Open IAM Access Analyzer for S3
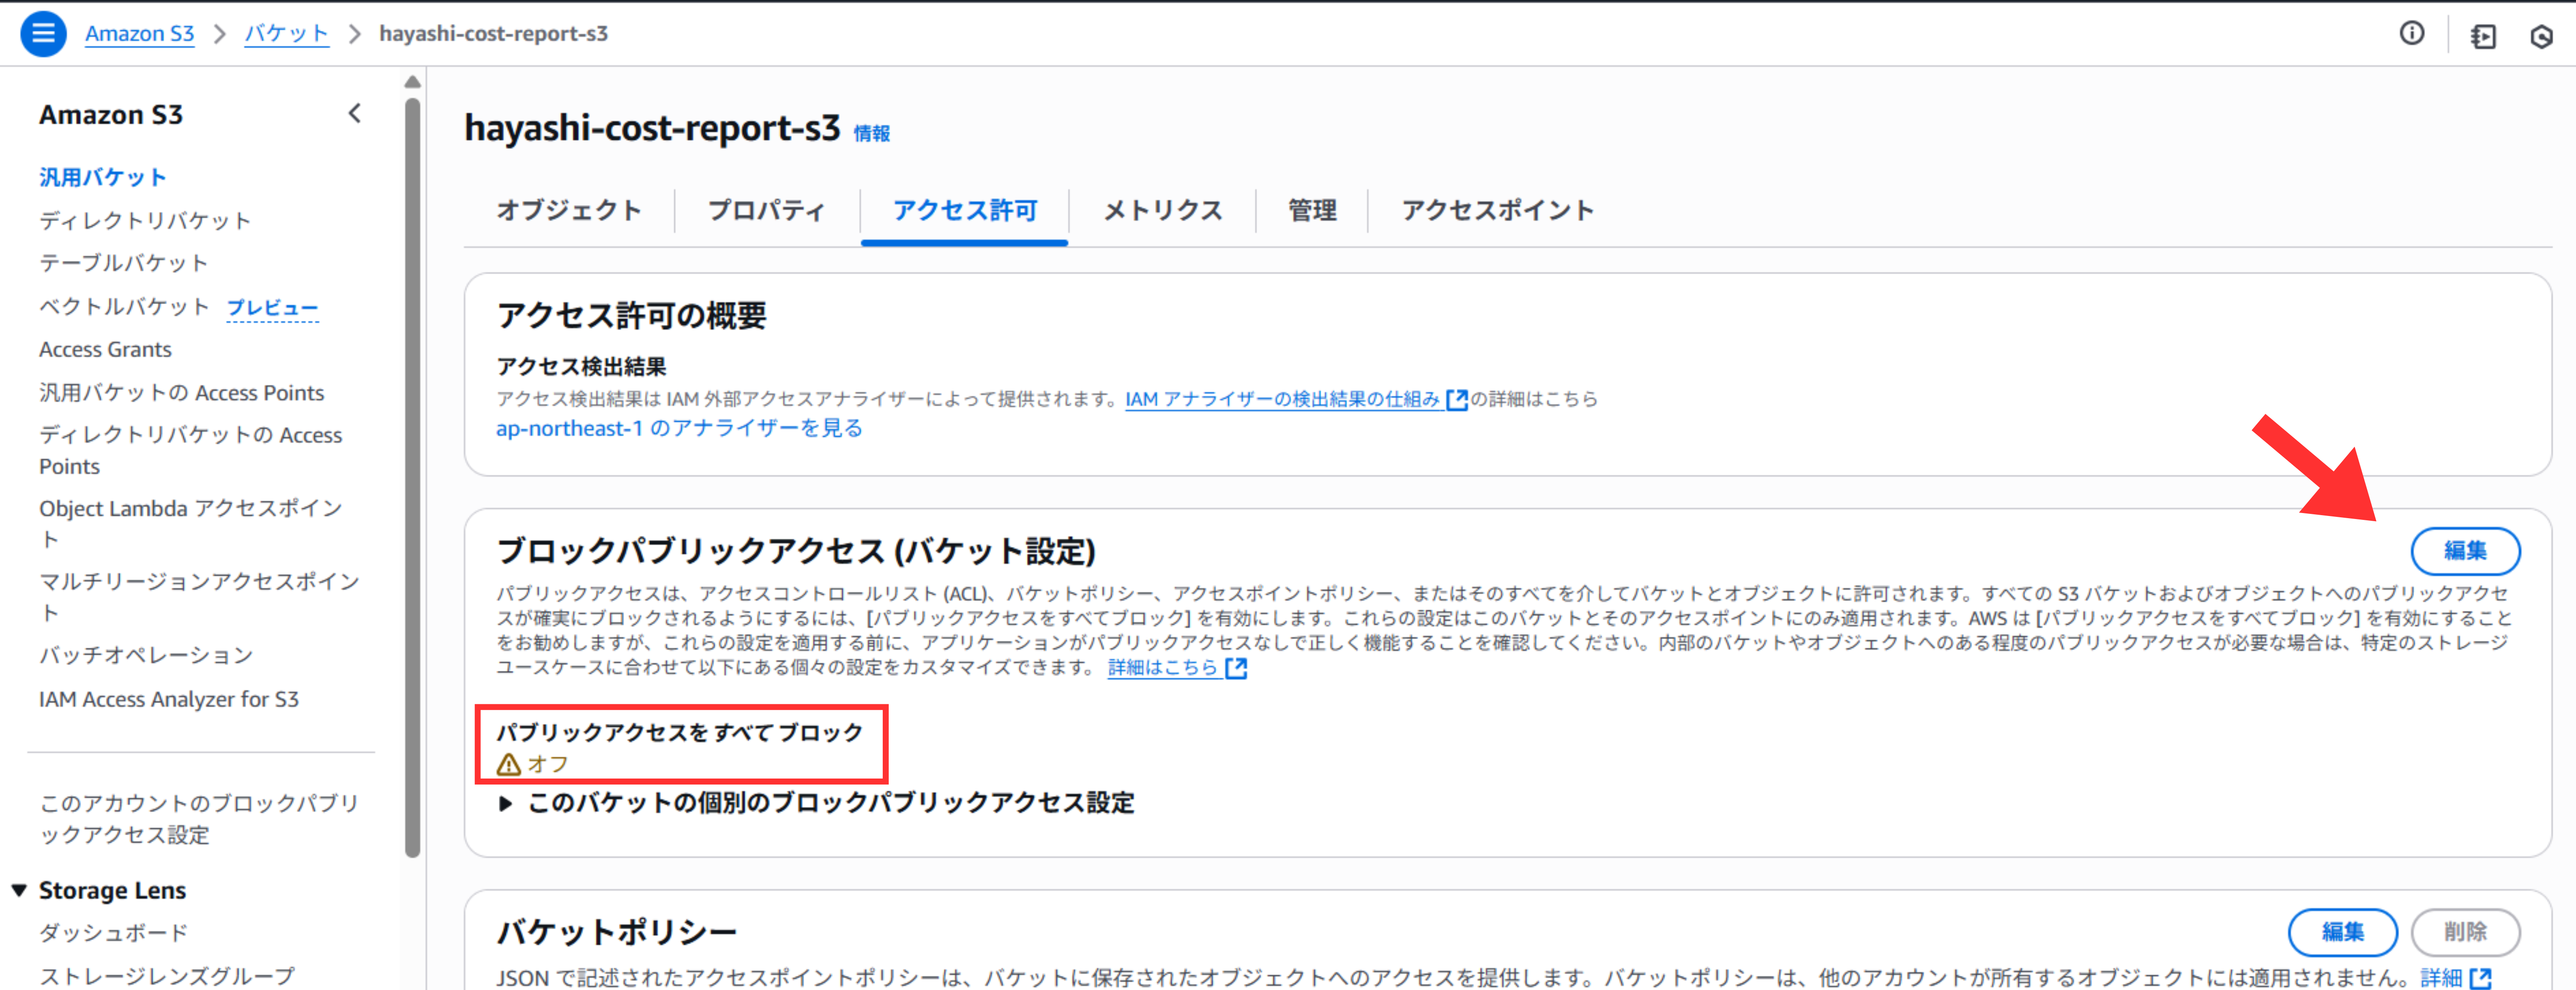 pos(169,699)
